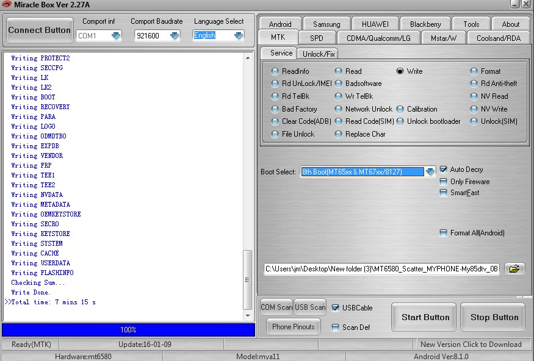
Task: Click the COM Scan button
Action: (276, 307)
